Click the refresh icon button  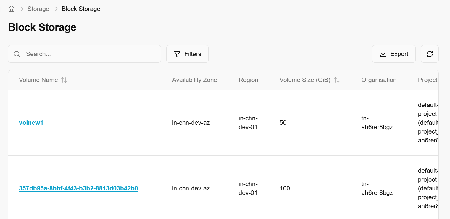click(x=430, y=54)
